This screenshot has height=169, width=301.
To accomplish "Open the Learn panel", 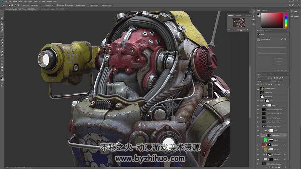I will (x=294, y=11).
